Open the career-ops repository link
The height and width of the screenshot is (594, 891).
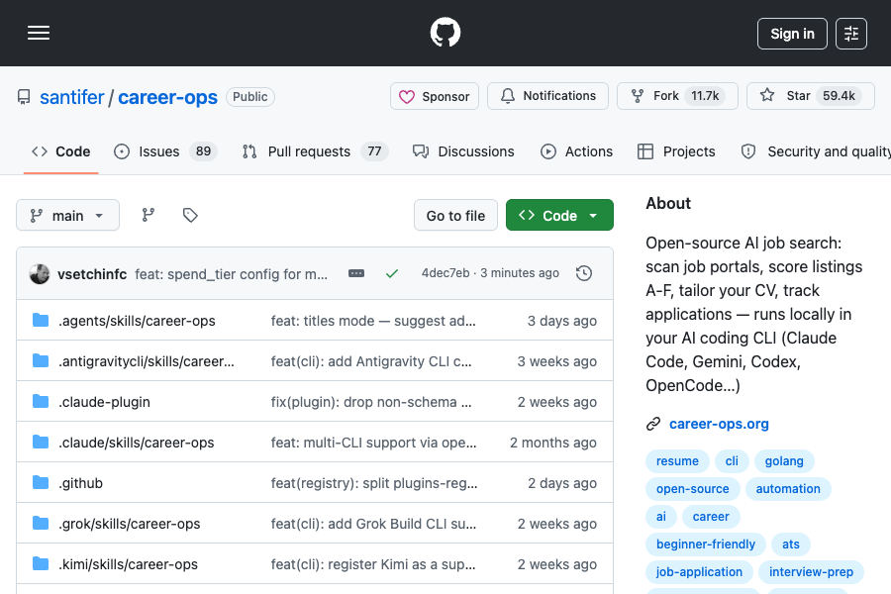pyautogui.click(x=167, y=97)
